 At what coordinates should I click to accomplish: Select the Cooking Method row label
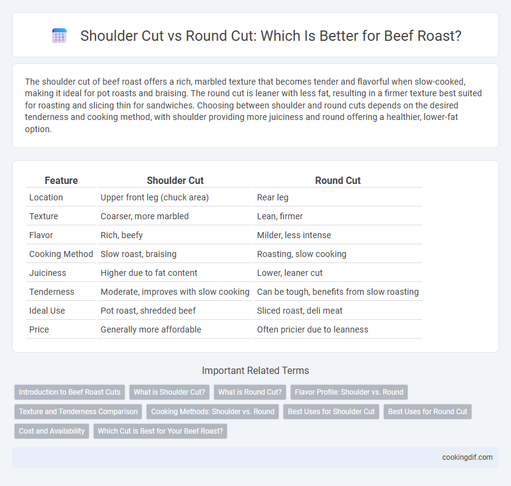click(61, 254)
